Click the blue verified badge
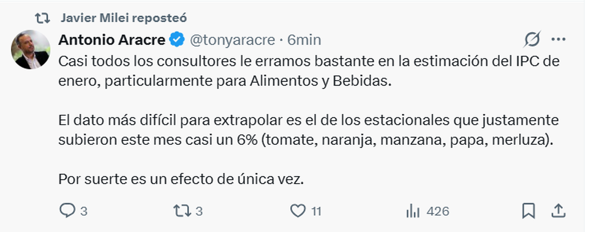 click(177, 39)
